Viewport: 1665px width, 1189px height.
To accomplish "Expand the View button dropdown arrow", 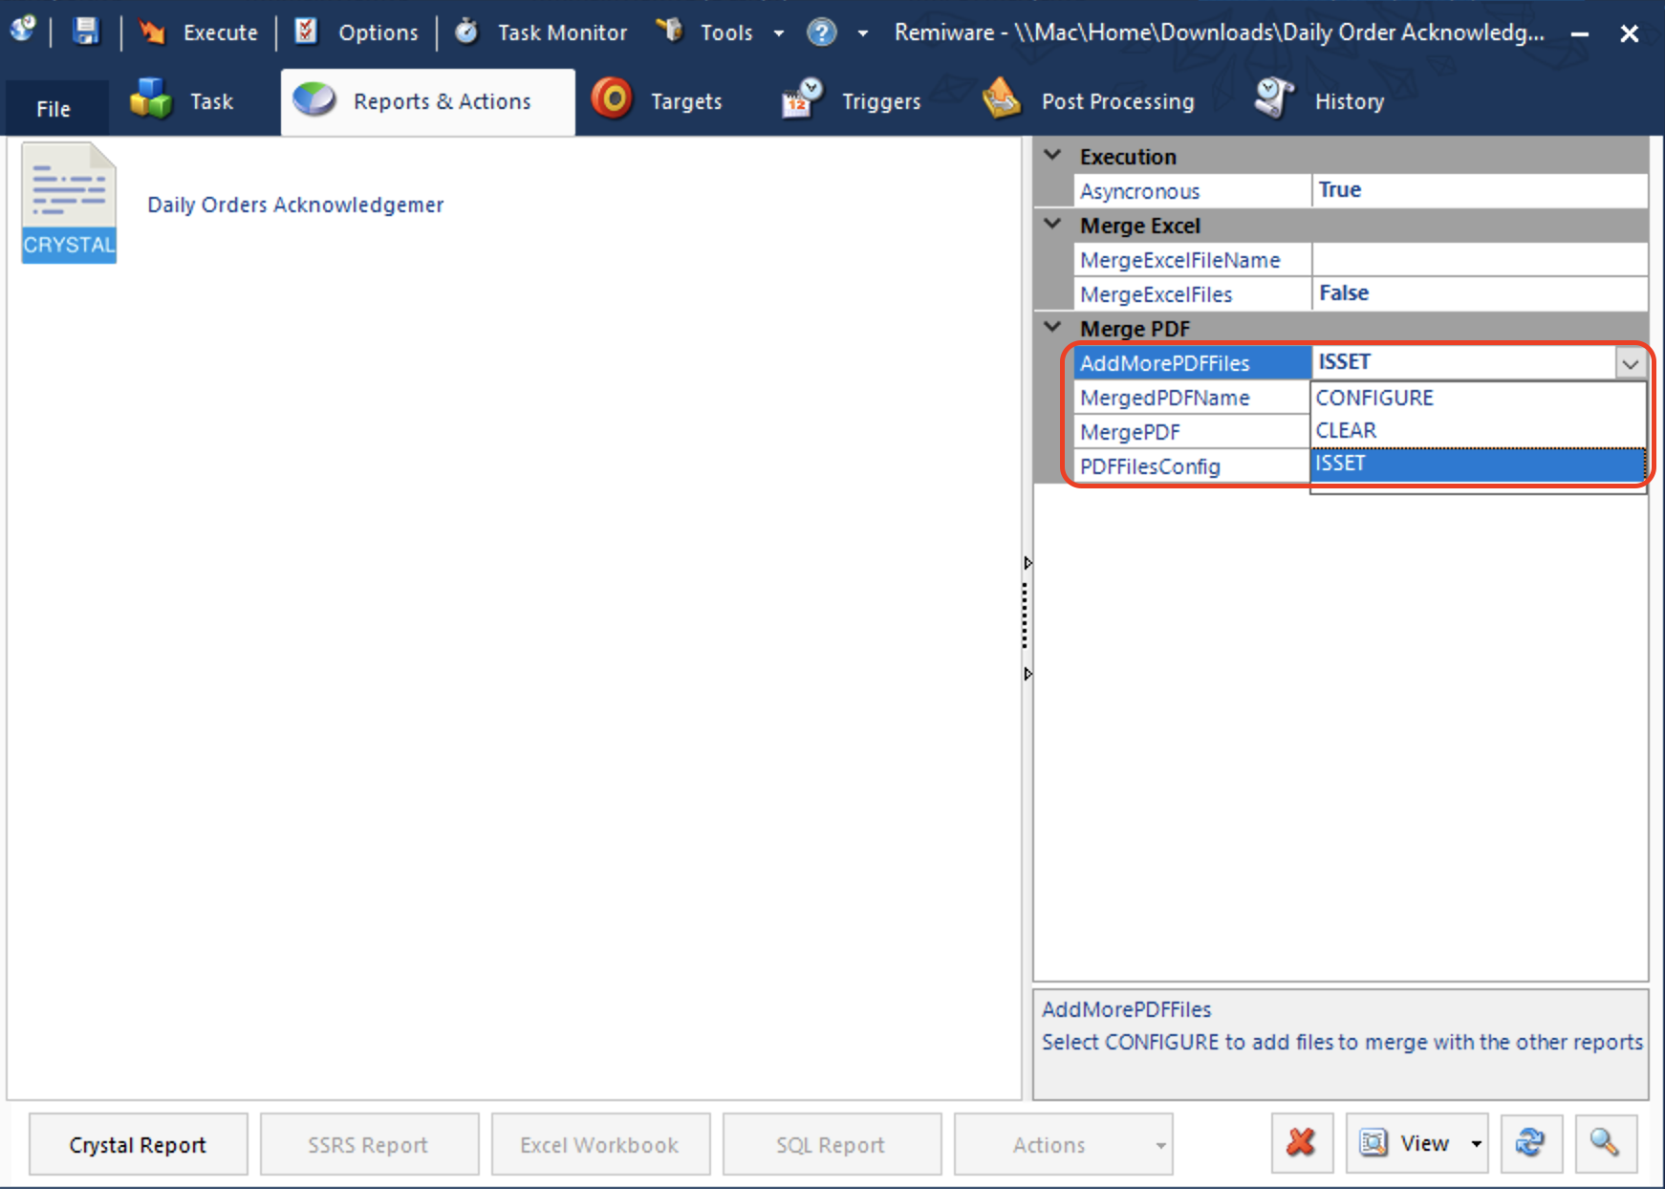I will (x=1476, y=1144).
